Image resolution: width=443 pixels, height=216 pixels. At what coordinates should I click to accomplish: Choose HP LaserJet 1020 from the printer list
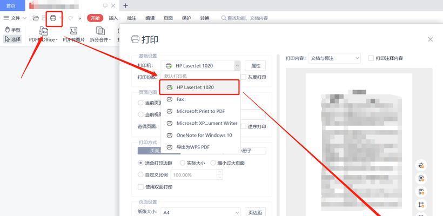pos(199,87)
